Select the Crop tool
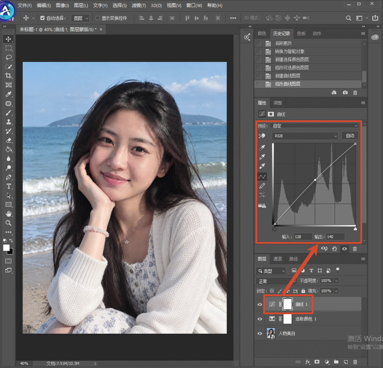Image resolution: width=383 pixels, height=368 pixels. 9,75
